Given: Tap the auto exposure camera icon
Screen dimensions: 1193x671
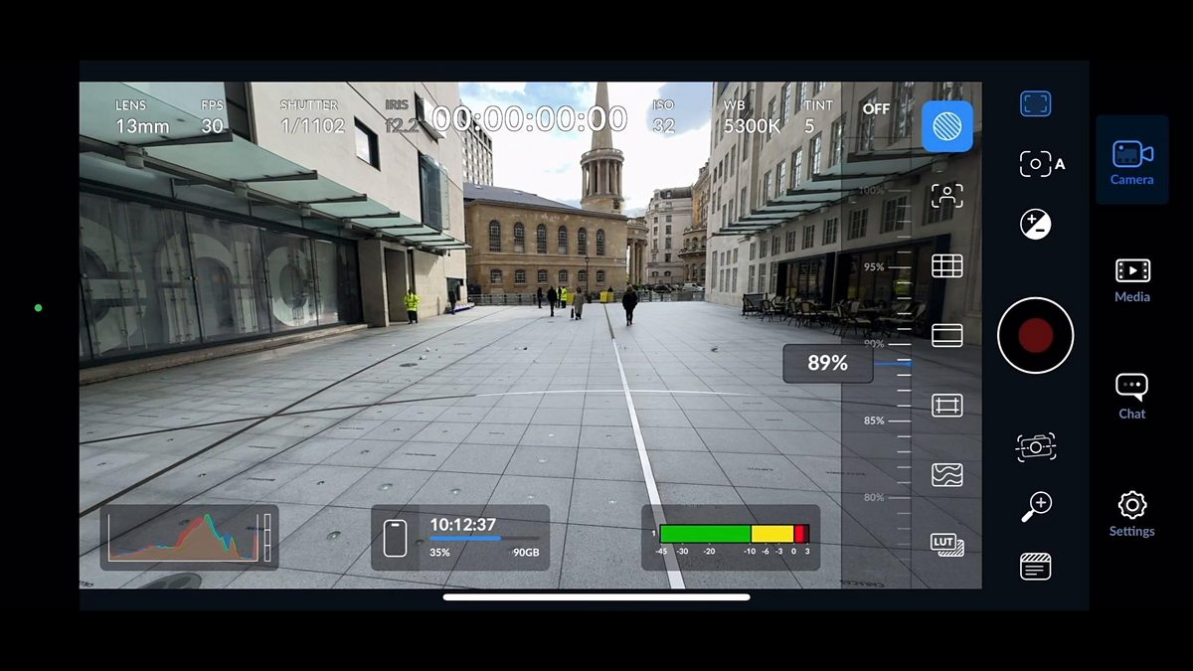Looking at the screenshot, I should coord(1039,164).
